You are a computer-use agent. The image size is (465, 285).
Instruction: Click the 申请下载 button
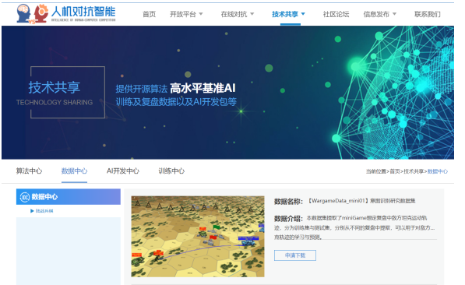(x=294, y=255)
